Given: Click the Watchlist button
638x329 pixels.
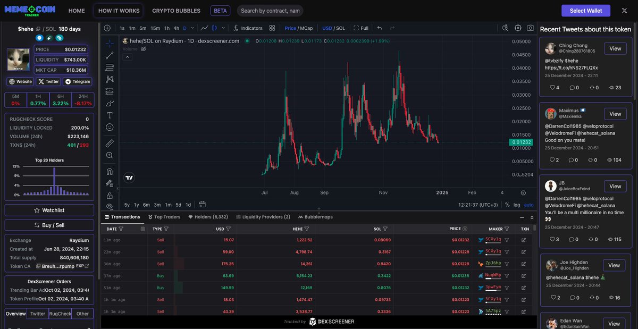Looking at the screenshot, I should pyautogui.click(x=49, y=210).
